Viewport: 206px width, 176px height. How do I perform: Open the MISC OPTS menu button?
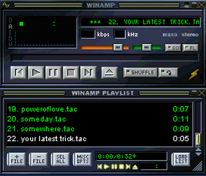pos(82,159)
